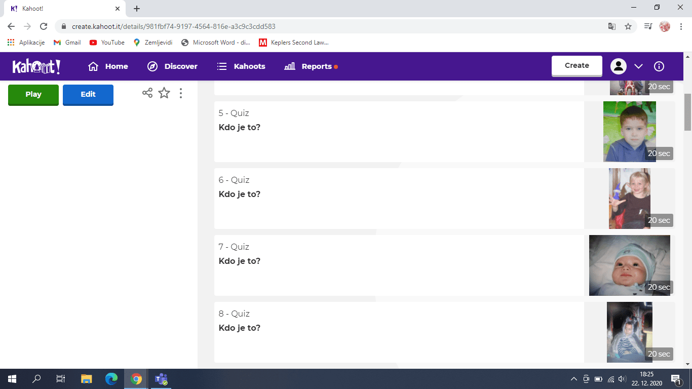692x389 pixels.
Task: Click the browser forward arrow
Action: point(27,26)
